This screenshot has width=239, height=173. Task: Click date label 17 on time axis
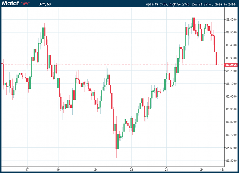pos(27,170)
